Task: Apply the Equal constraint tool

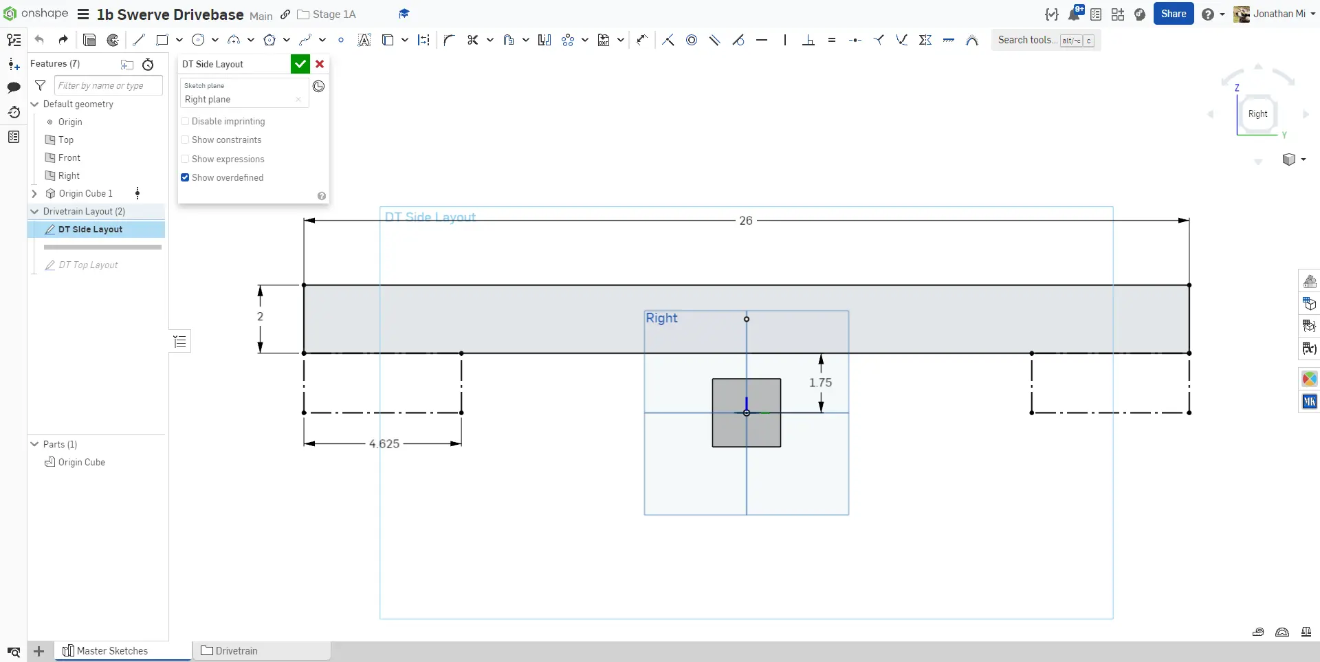Action: point(832,40)
